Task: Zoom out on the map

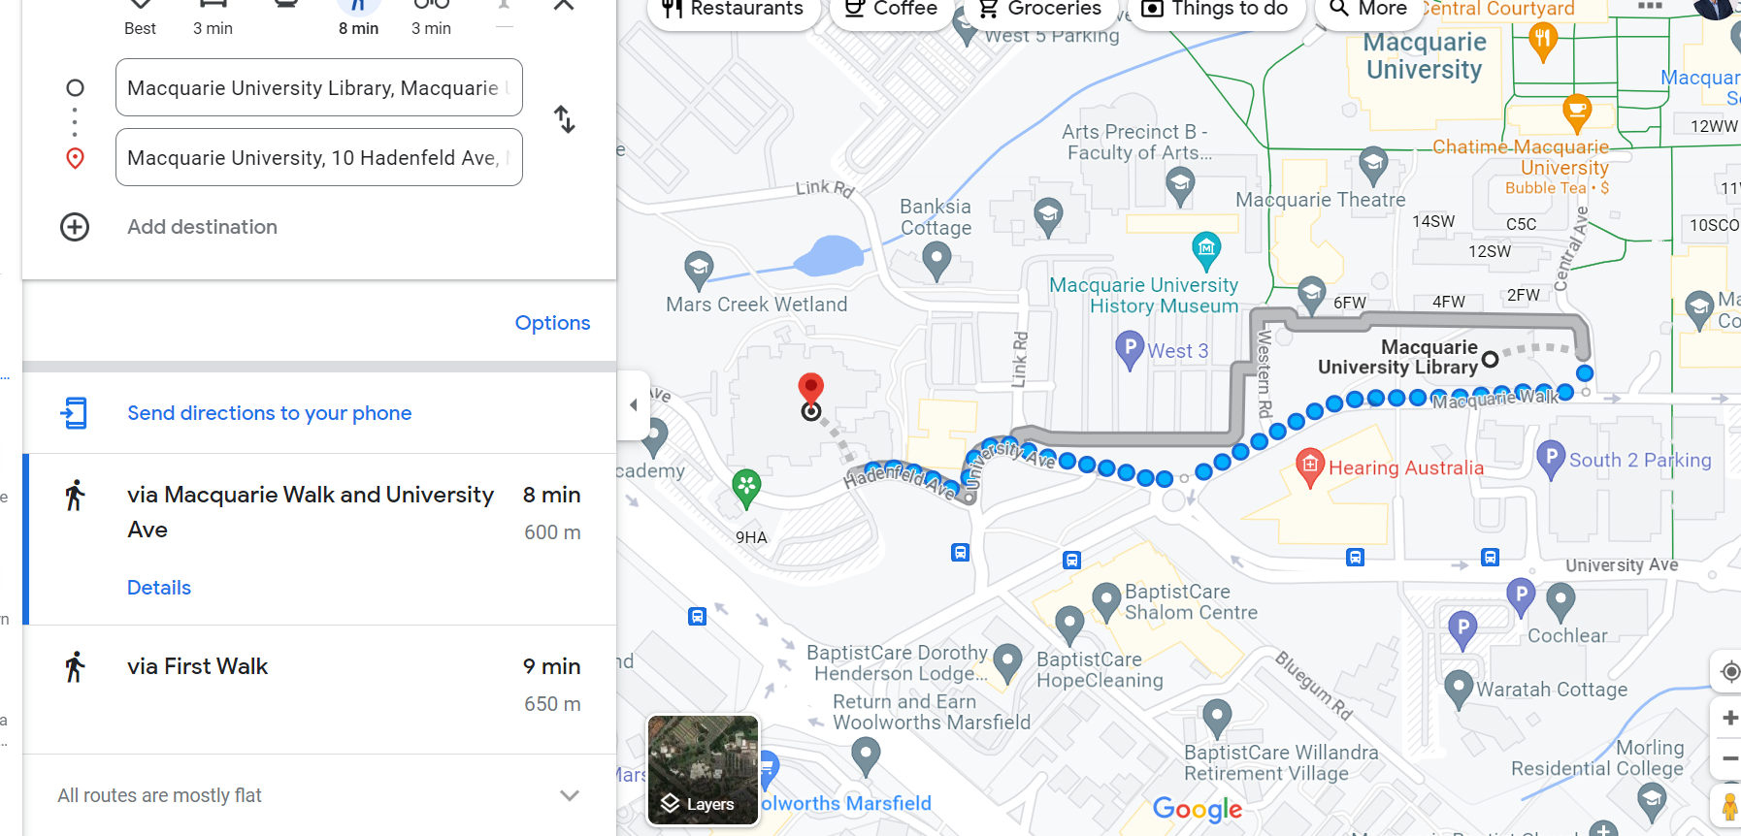Action: click(x=1729, y=758)
